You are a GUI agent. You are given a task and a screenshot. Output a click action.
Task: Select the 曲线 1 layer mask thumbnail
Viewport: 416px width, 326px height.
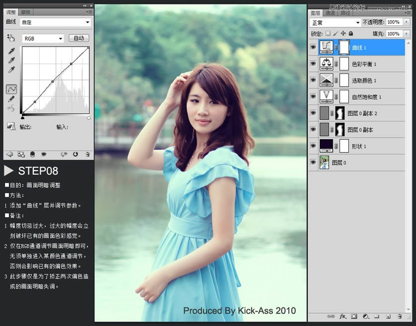pyautogui.click(x=343, y=47)
